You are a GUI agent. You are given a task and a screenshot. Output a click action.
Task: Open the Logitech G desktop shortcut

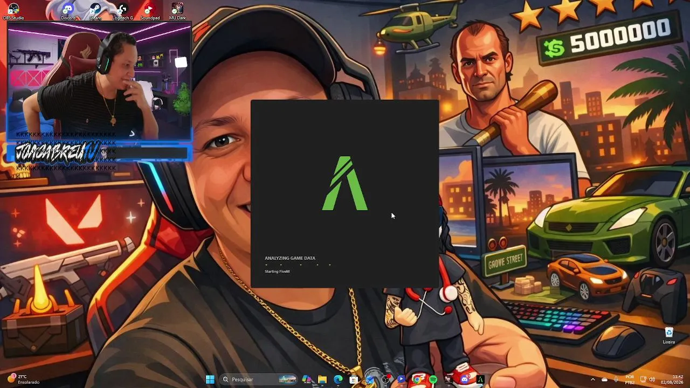(x=122, y=11)
